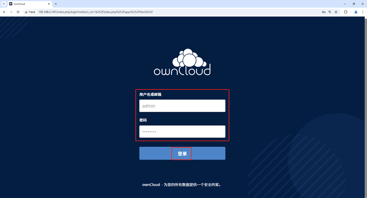Screen dimensions: 367x198
Task: Restore down the browser window
Action: coord(354,4)
